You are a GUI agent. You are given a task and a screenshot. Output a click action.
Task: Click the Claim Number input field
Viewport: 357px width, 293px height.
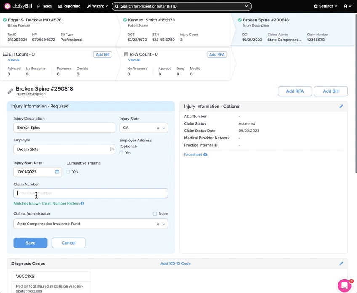click(91, 193)
